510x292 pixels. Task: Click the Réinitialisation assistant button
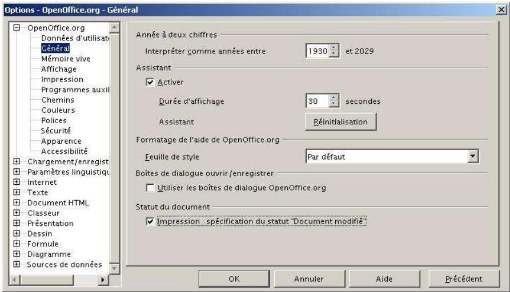[x=340, y=122]
